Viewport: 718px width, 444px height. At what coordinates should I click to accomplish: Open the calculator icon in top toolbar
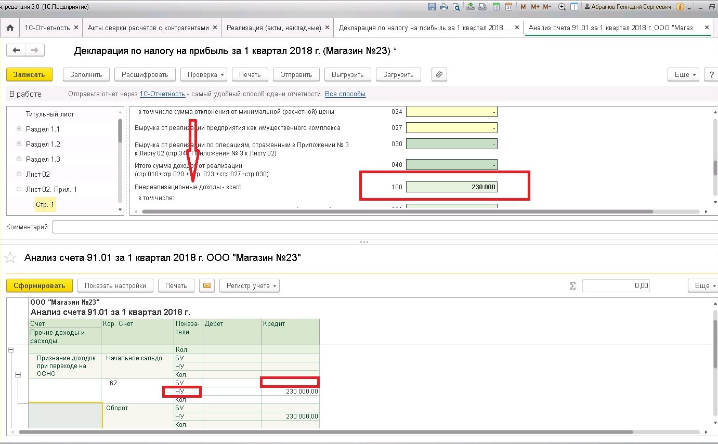[497, 7]
